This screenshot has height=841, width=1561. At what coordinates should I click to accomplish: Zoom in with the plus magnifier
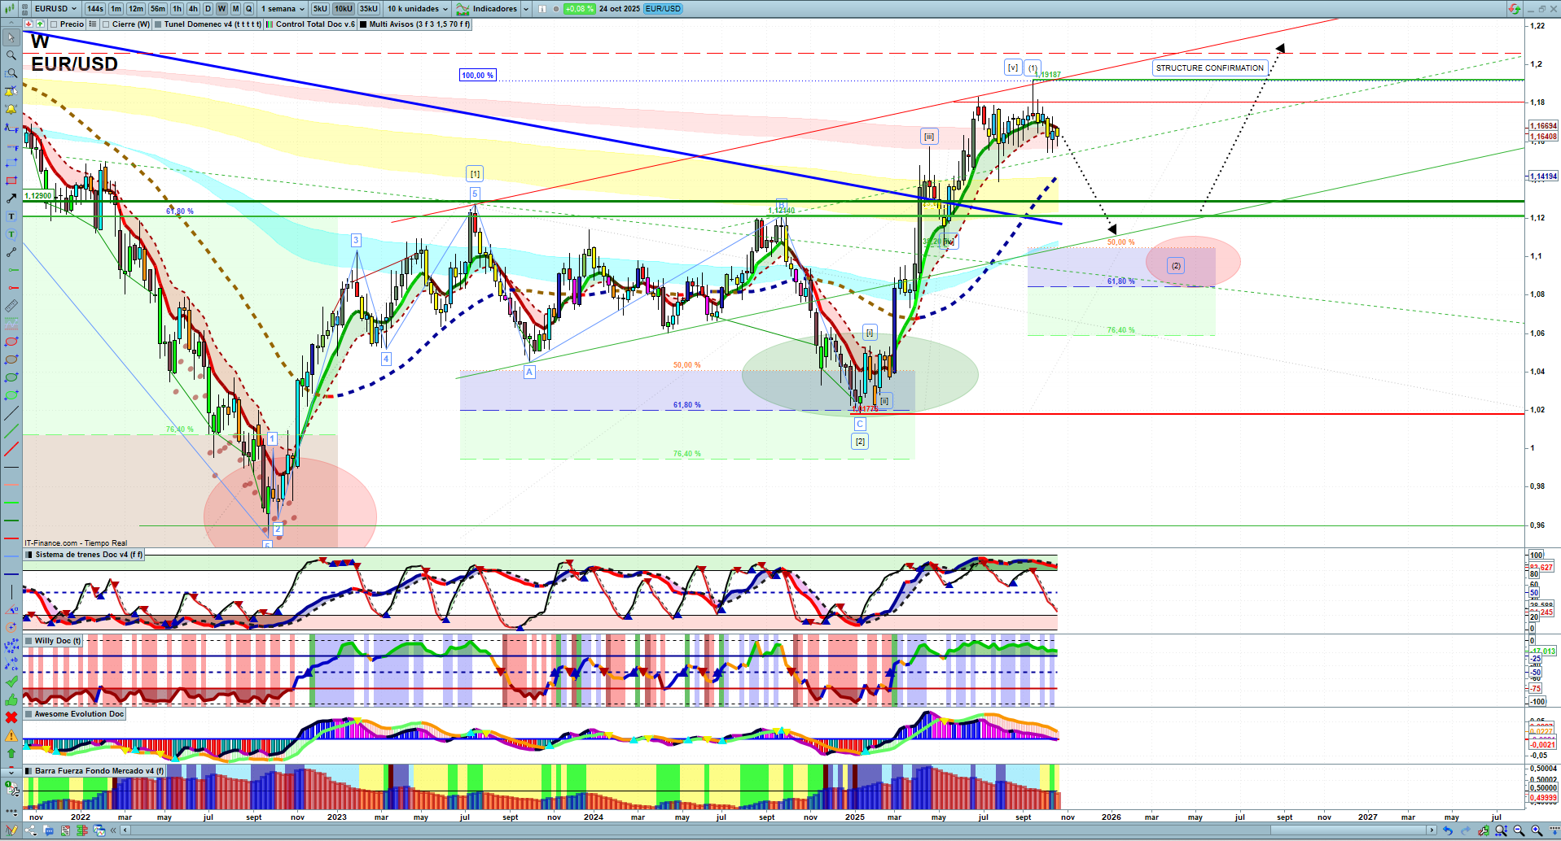pos(1537,830)
